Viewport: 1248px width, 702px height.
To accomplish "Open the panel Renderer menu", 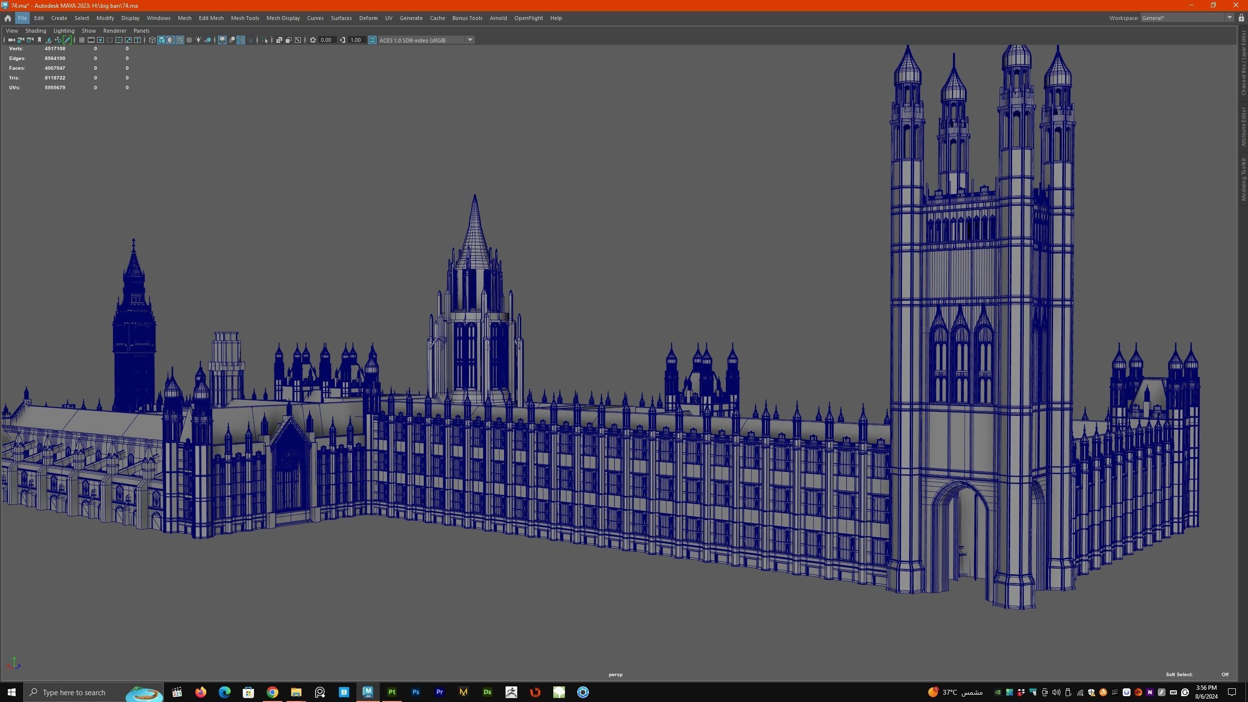I will point(115,31).
